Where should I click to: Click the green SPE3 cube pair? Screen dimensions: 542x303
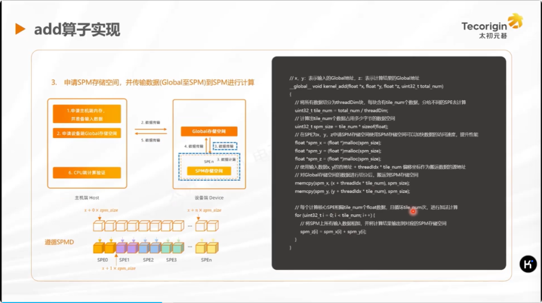(171, 247)
